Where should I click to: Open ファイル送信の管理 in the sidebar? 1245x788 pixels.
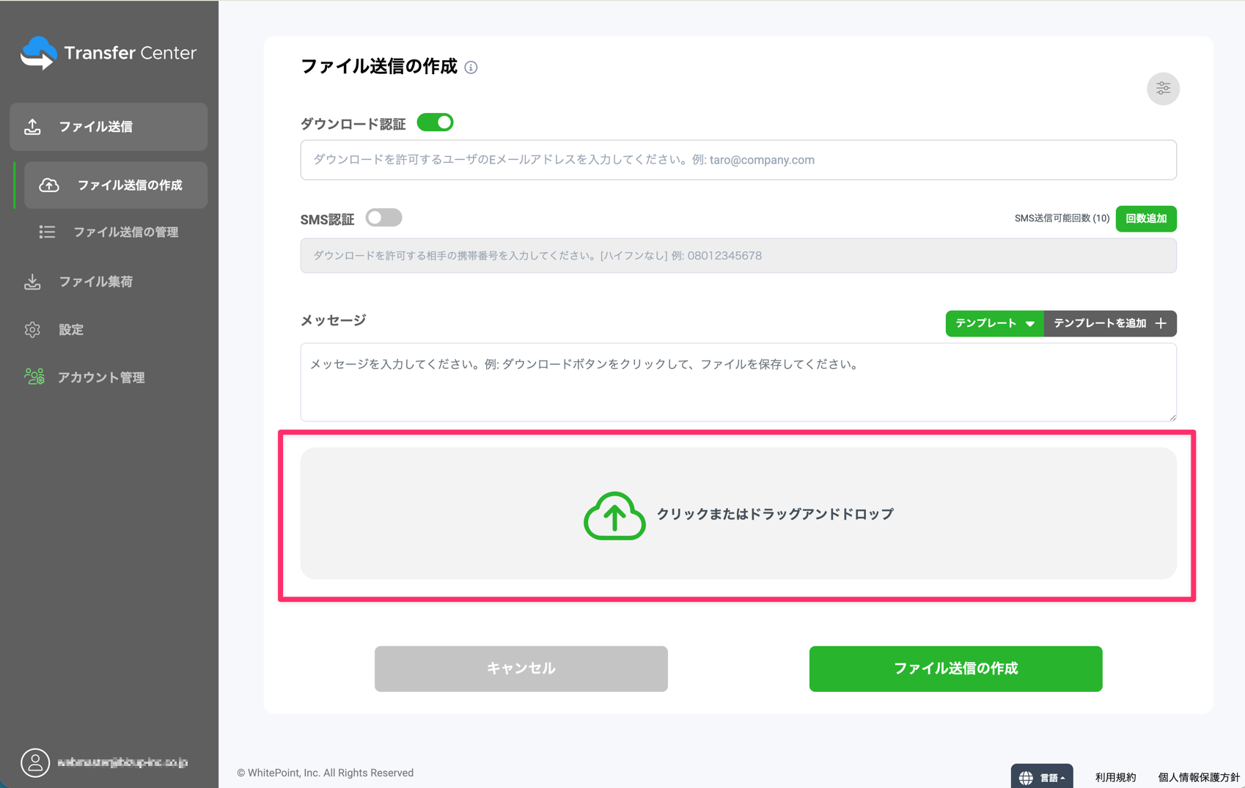pyautogui.click(x=125, y=232)
